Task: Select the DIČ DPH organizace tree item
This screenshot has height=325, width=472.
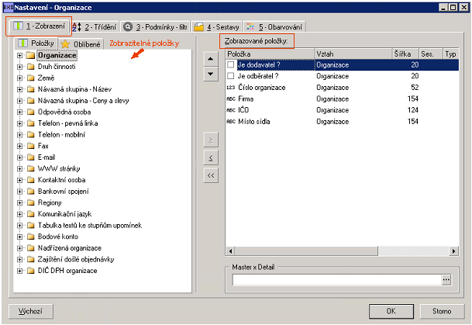Action: coord(67,271)
